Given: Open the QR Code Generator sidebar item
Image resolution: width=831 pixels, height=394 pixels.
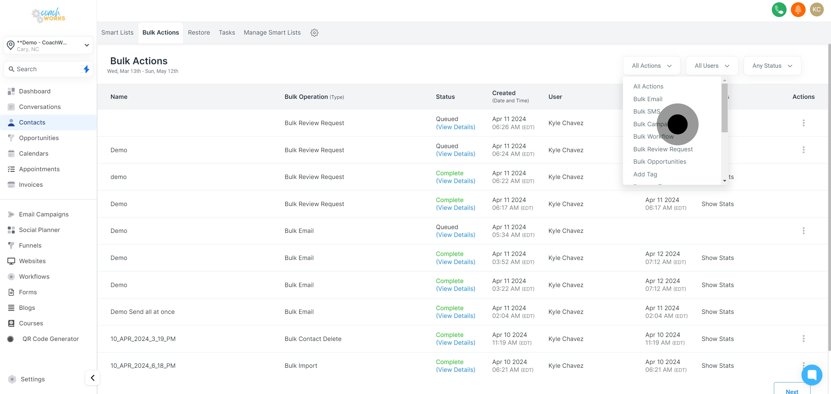Looking at the screenshot, I should pyautogui.click(x=50, y=339).
